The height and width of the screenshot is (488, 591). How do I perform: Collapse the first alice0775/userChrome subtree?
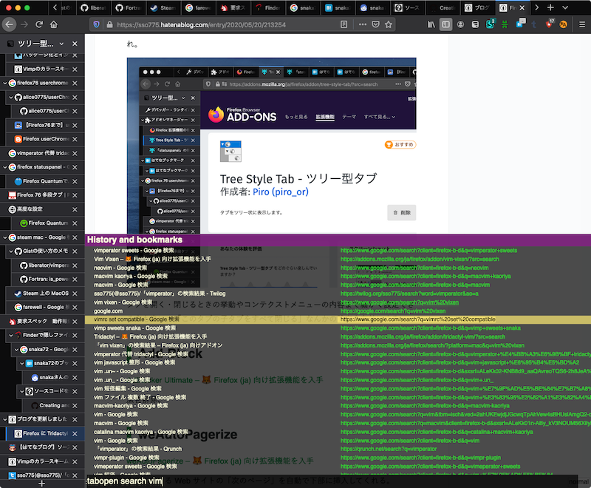(x=11, y=98)
